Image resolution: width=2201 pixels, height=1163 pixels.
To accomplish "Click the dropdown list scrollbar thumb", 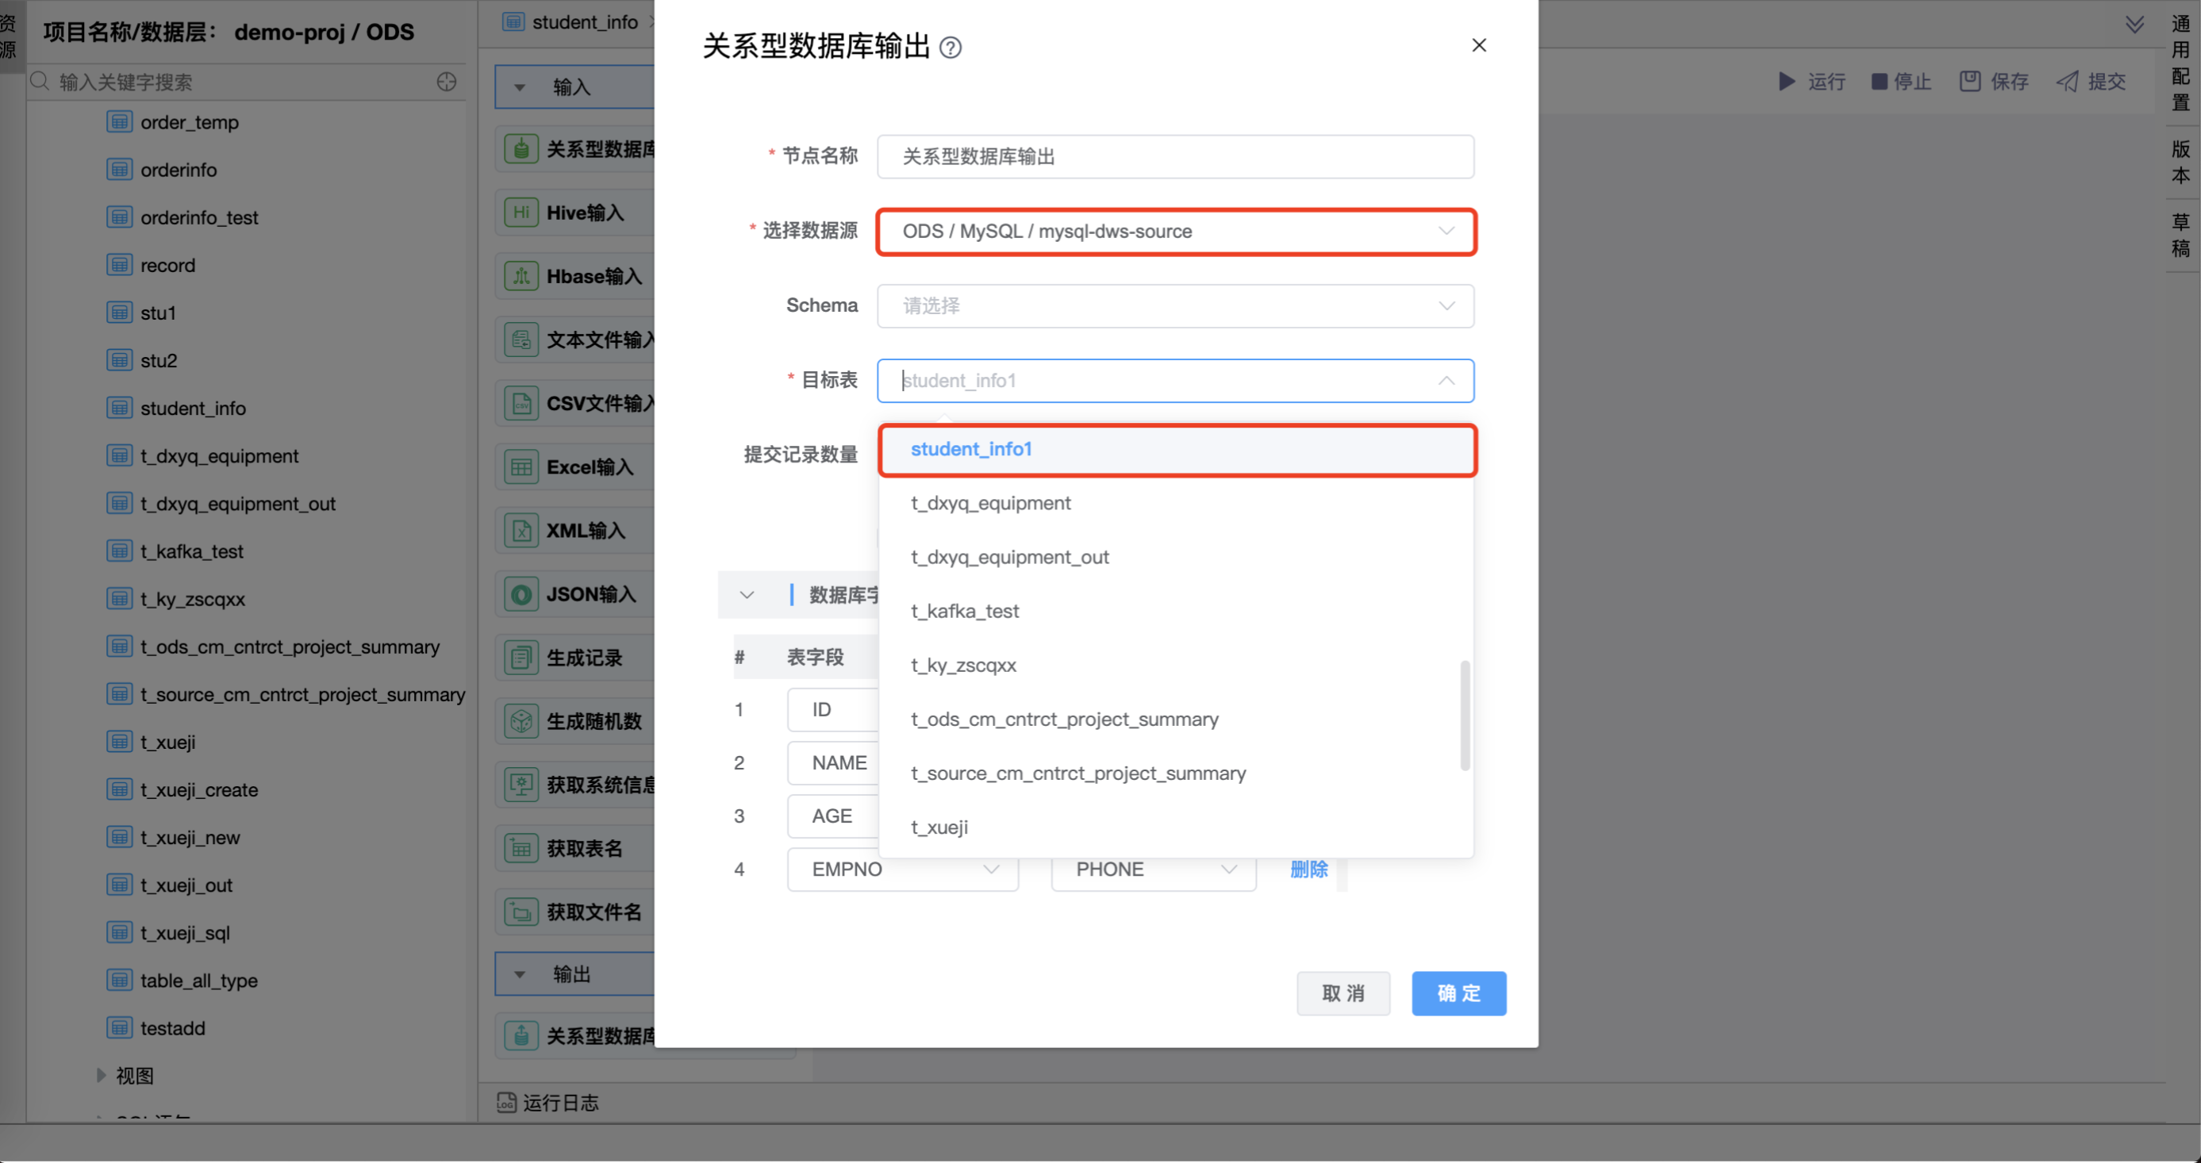I will (x=1465, y=716).
